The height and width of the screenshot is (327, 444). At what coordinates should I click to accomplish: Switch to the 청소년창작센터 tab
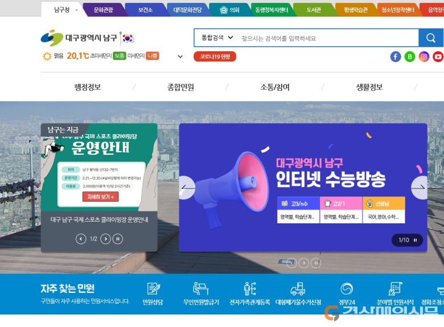pos(398,10)
